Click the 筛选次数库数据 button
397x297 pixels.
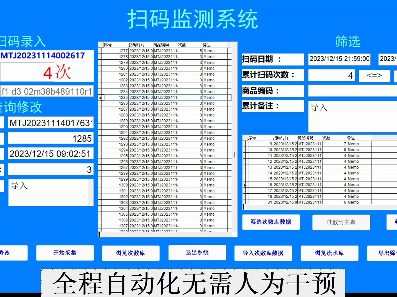[x=271, y=222]
